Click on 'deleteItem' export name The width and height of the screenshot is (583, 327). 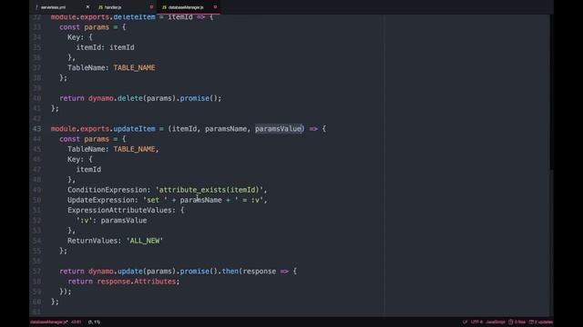[x=134, y=17]
